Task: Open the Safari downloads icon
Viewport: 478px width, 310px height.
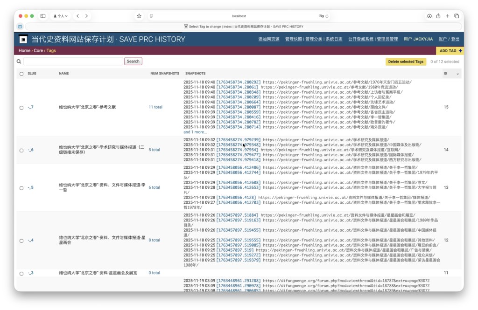Action: tap(429, 16)
